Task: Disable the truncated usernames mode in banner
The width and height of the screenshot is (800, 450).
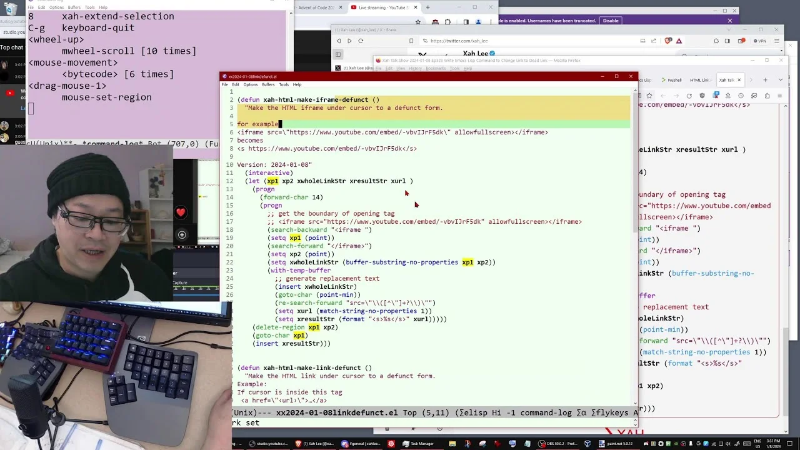Action: click(x=611, y=21)
